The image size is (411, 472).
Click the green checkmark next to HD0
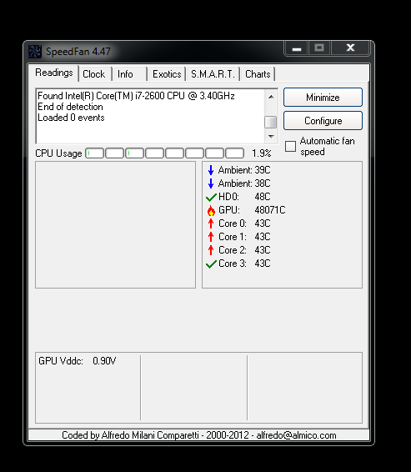(211, 197)
